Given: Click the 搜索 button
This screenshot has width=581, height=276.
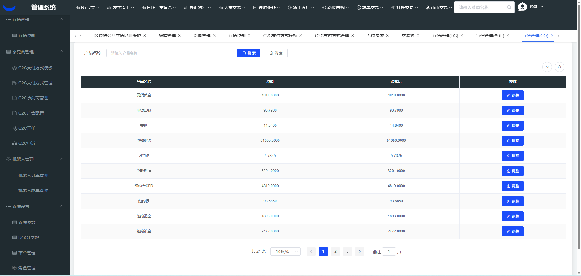Looking at the screenshot, I should 249,53.
